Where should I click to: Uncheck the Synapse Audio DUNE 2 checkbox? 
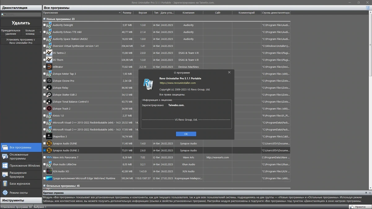click(44, 150)
